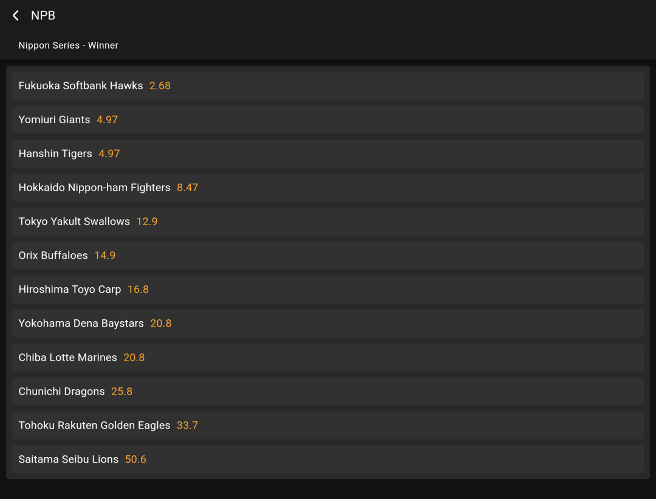This screenshot has height=499, width=656.
Task: Pick Tohoku Rakuten Golden Eagles to win
Action: 327,425
